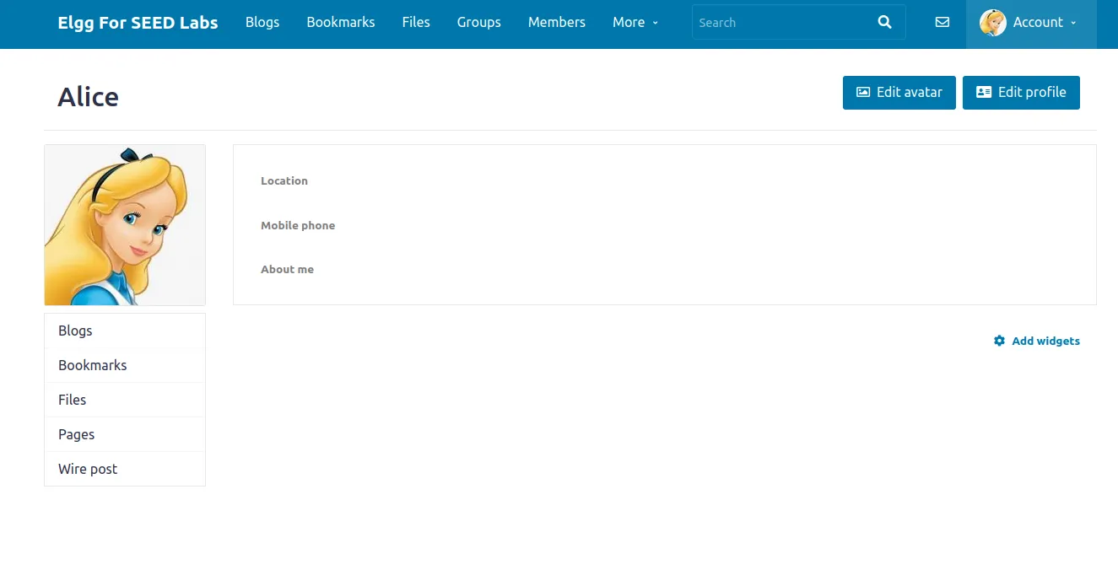Click the gear icon beside Add widgets
The height and width of the screenshot is (570, 1118).
point(999,341)
